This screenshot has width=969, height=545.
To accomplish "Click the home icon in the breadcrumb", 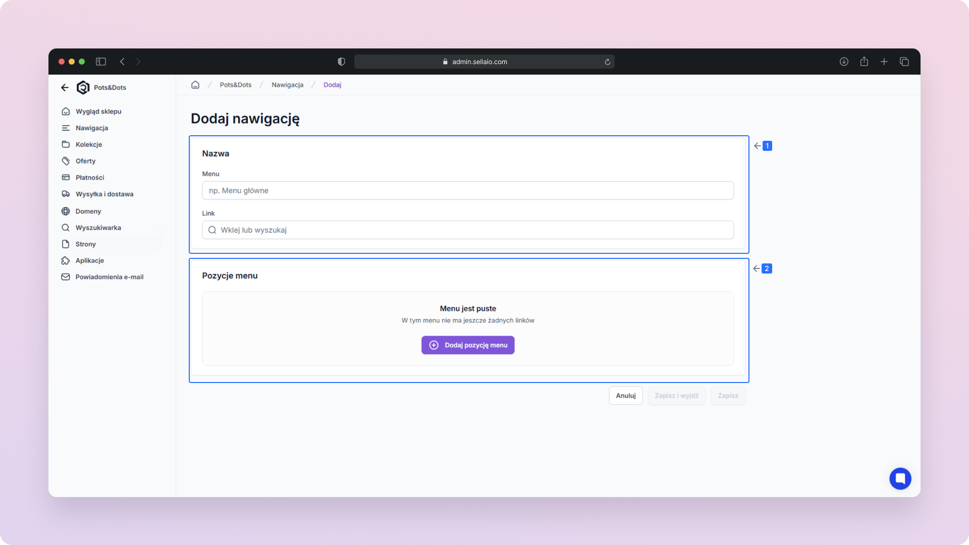I will point(195,85).
